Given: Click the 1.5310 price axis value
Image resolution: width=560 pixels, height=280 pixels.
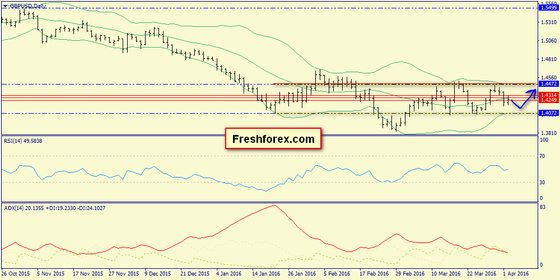Looking at the screenshot, I should [x=549, y=22].
